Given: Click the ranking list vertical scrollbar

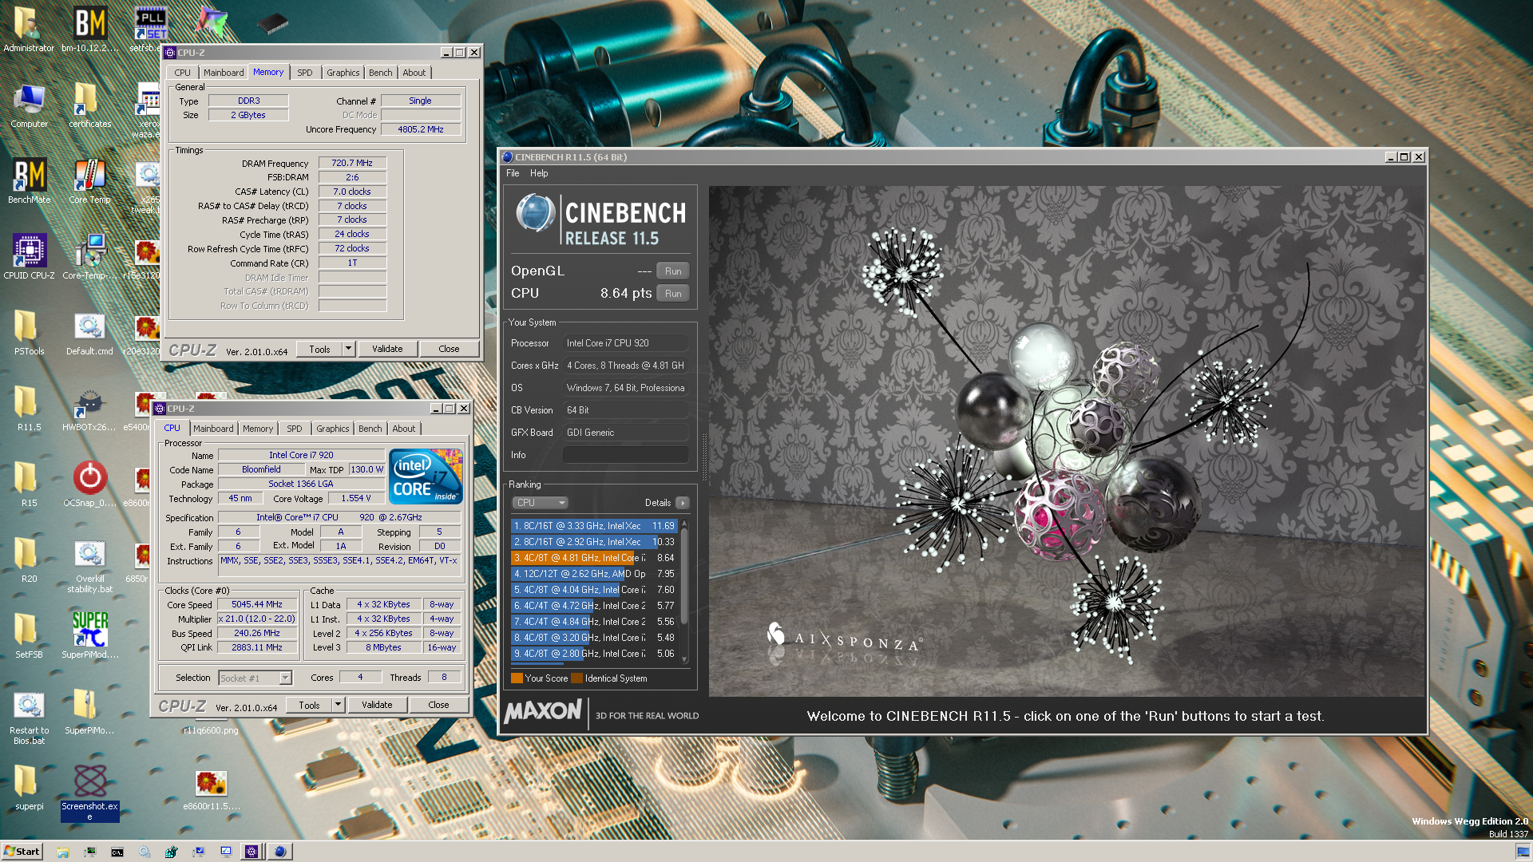Looking at the screenshot, I should 684,591.
